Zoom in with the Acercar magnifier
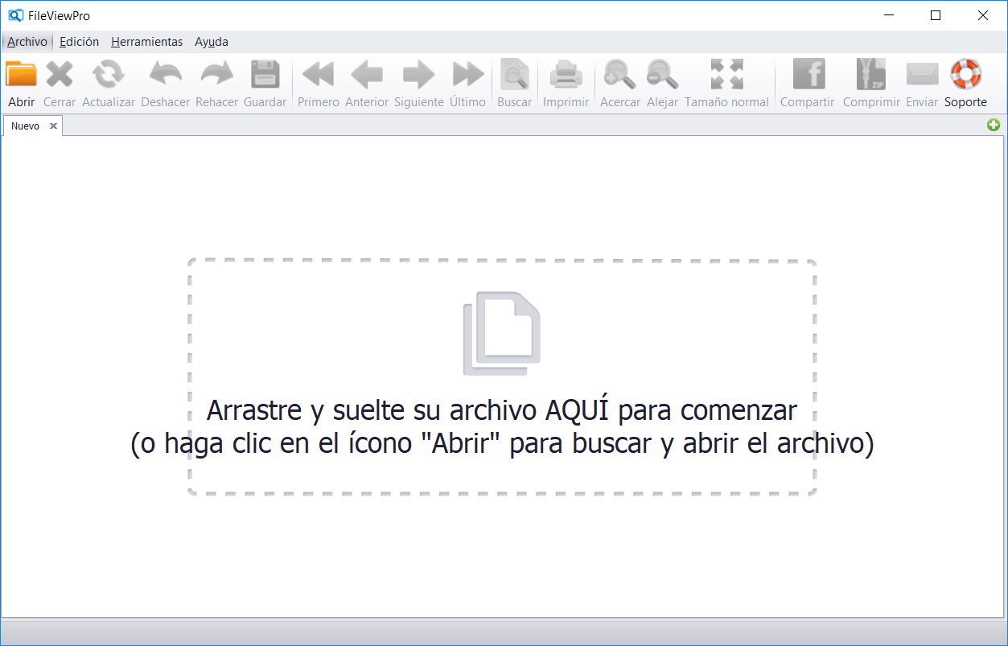 [620, 74]
